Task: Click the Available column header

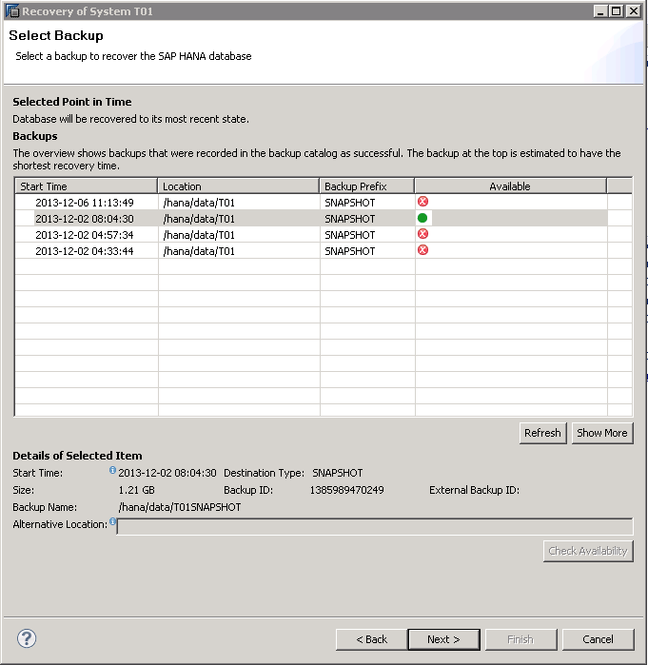Action: coord(510,186)
